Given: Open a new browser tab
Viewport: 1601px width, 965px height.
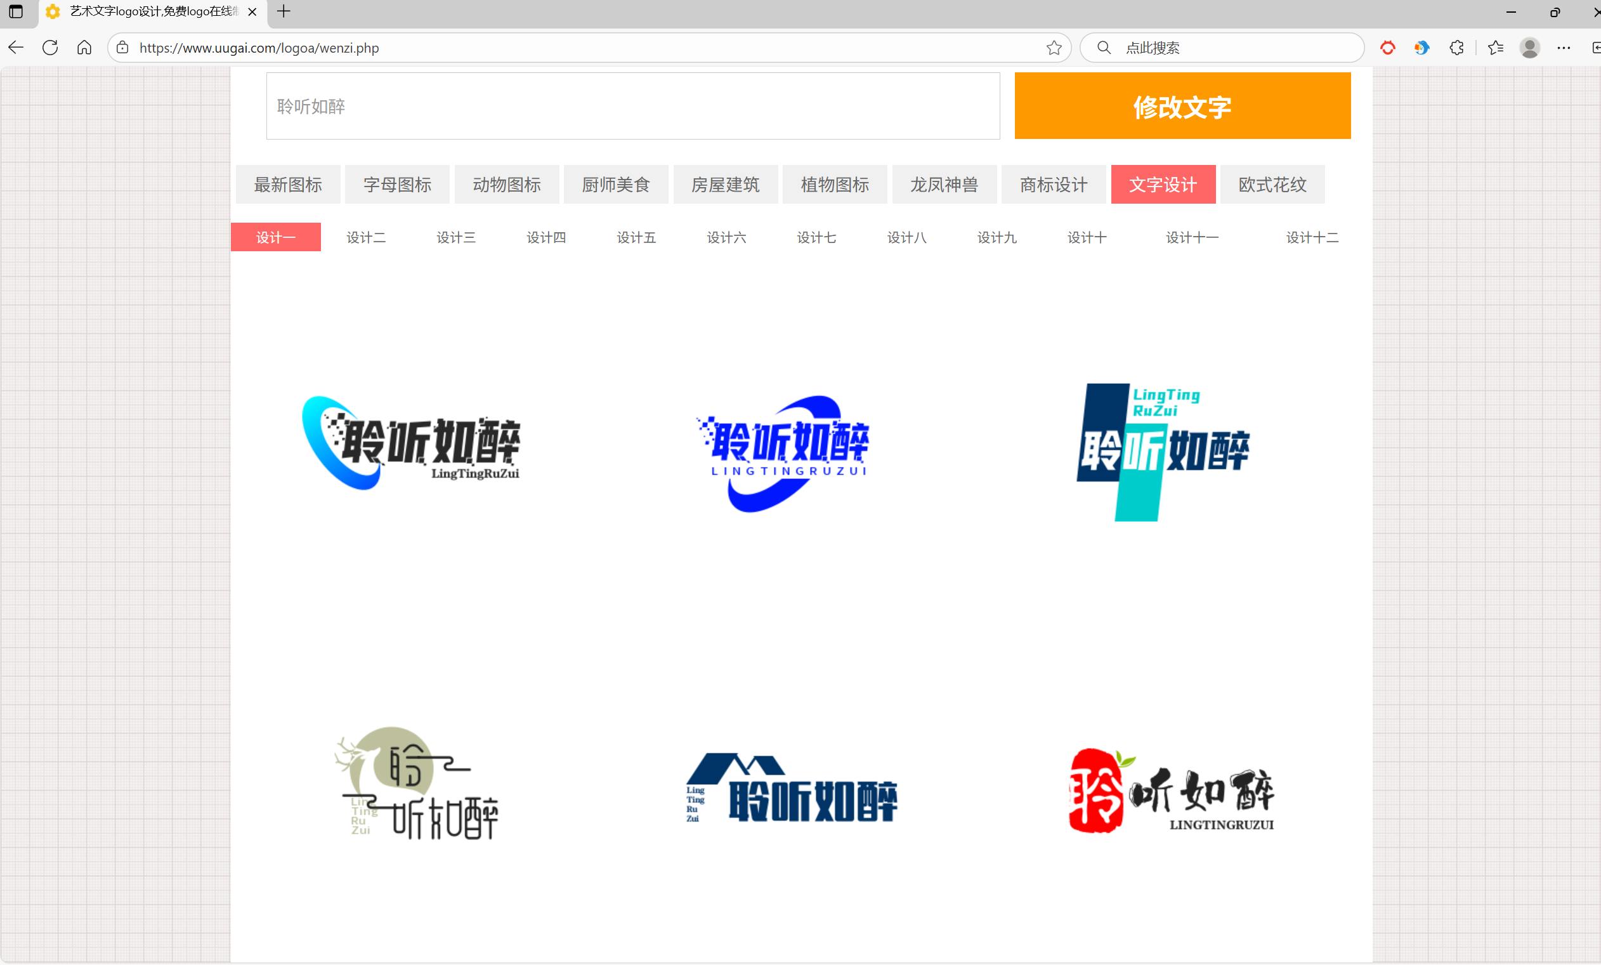Looking at the screenshot, I should [x=284, y=11].
